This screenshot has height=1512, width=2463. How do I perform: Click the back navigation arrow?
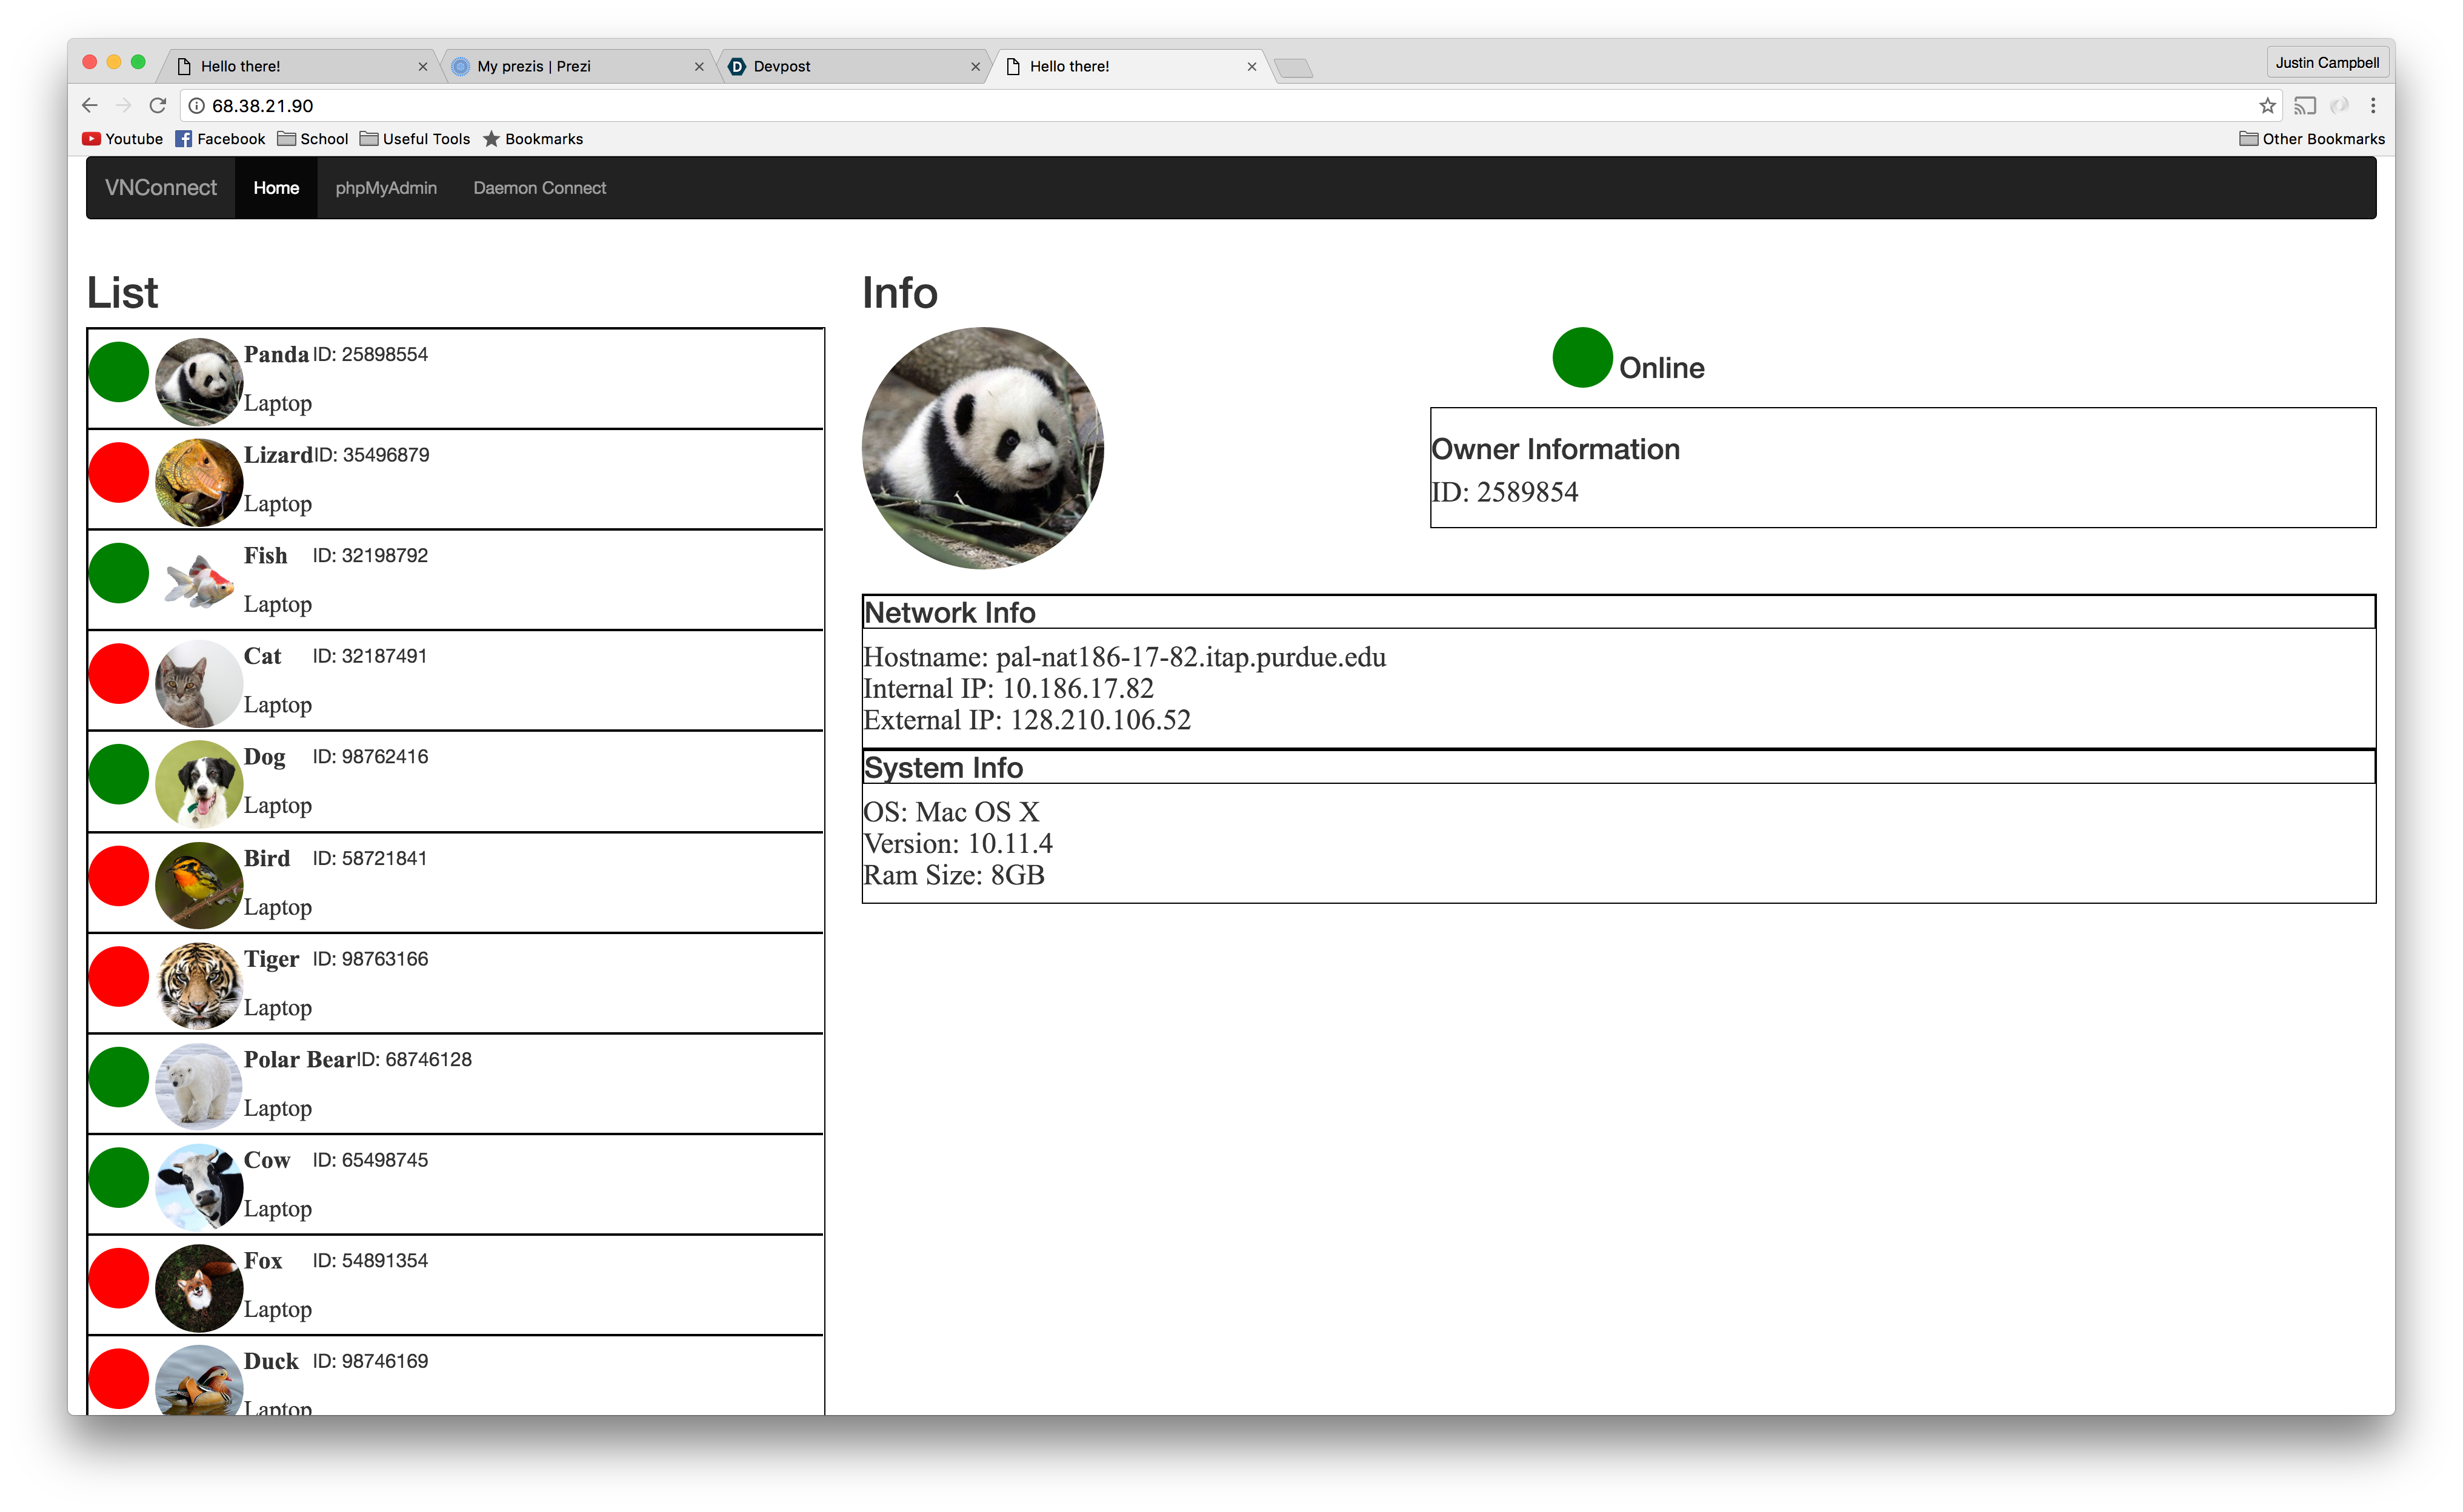90,105
